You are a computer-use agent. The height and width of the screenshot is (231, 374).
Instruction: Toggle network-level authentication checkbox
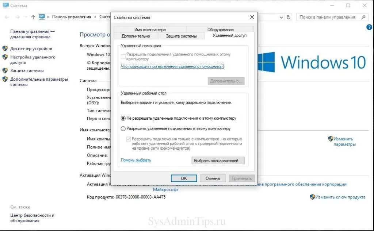[129, 139]
